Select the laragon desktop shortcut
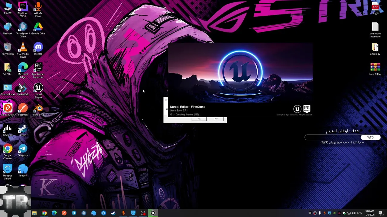This screenshot has height=217, width=387. (x=23, y=171)
